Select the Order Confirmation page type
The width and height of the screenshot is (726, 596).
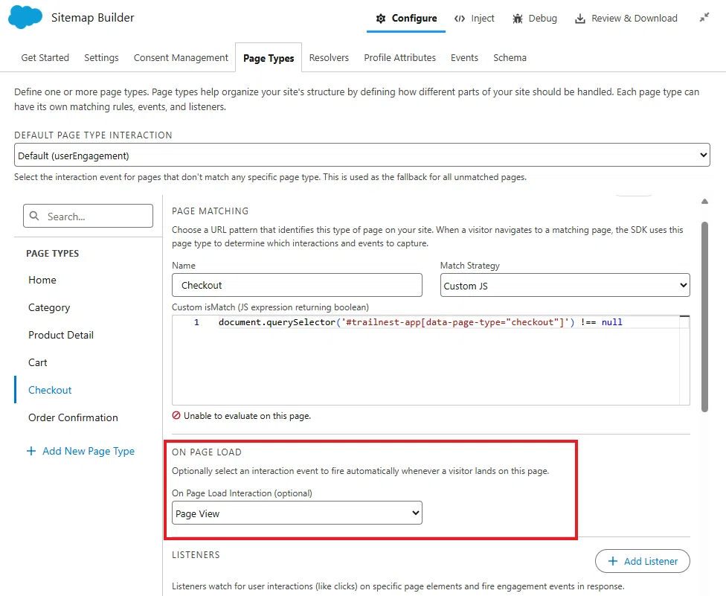(73, 417)
